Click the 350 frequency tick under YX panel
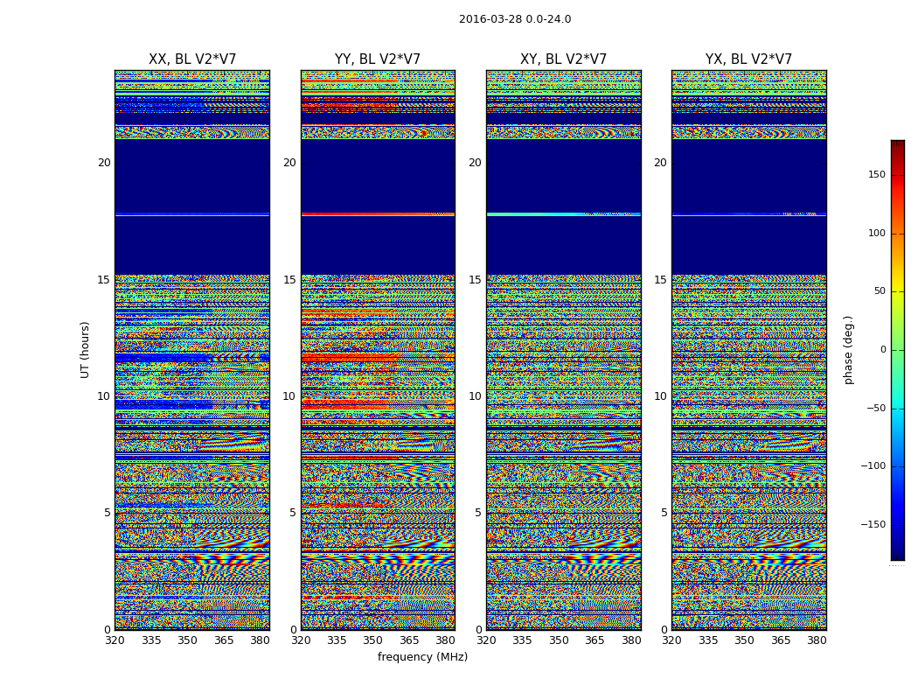918x700 pixels. pos(744,640)
